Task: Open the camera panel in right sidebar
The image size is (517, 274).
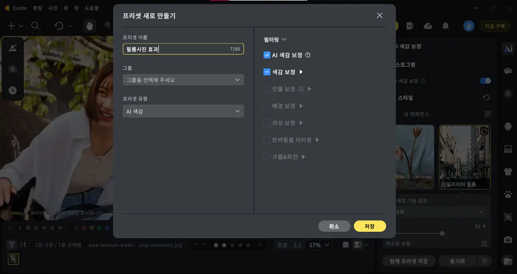Action: 508,239
